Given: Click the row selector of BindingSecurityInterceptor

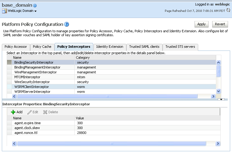Looking at the screenshot, I should 9,62.
